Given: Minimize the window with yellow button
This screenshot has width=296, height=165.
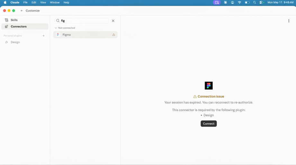Looking at the screenshot, I should [x=9, y=11].
